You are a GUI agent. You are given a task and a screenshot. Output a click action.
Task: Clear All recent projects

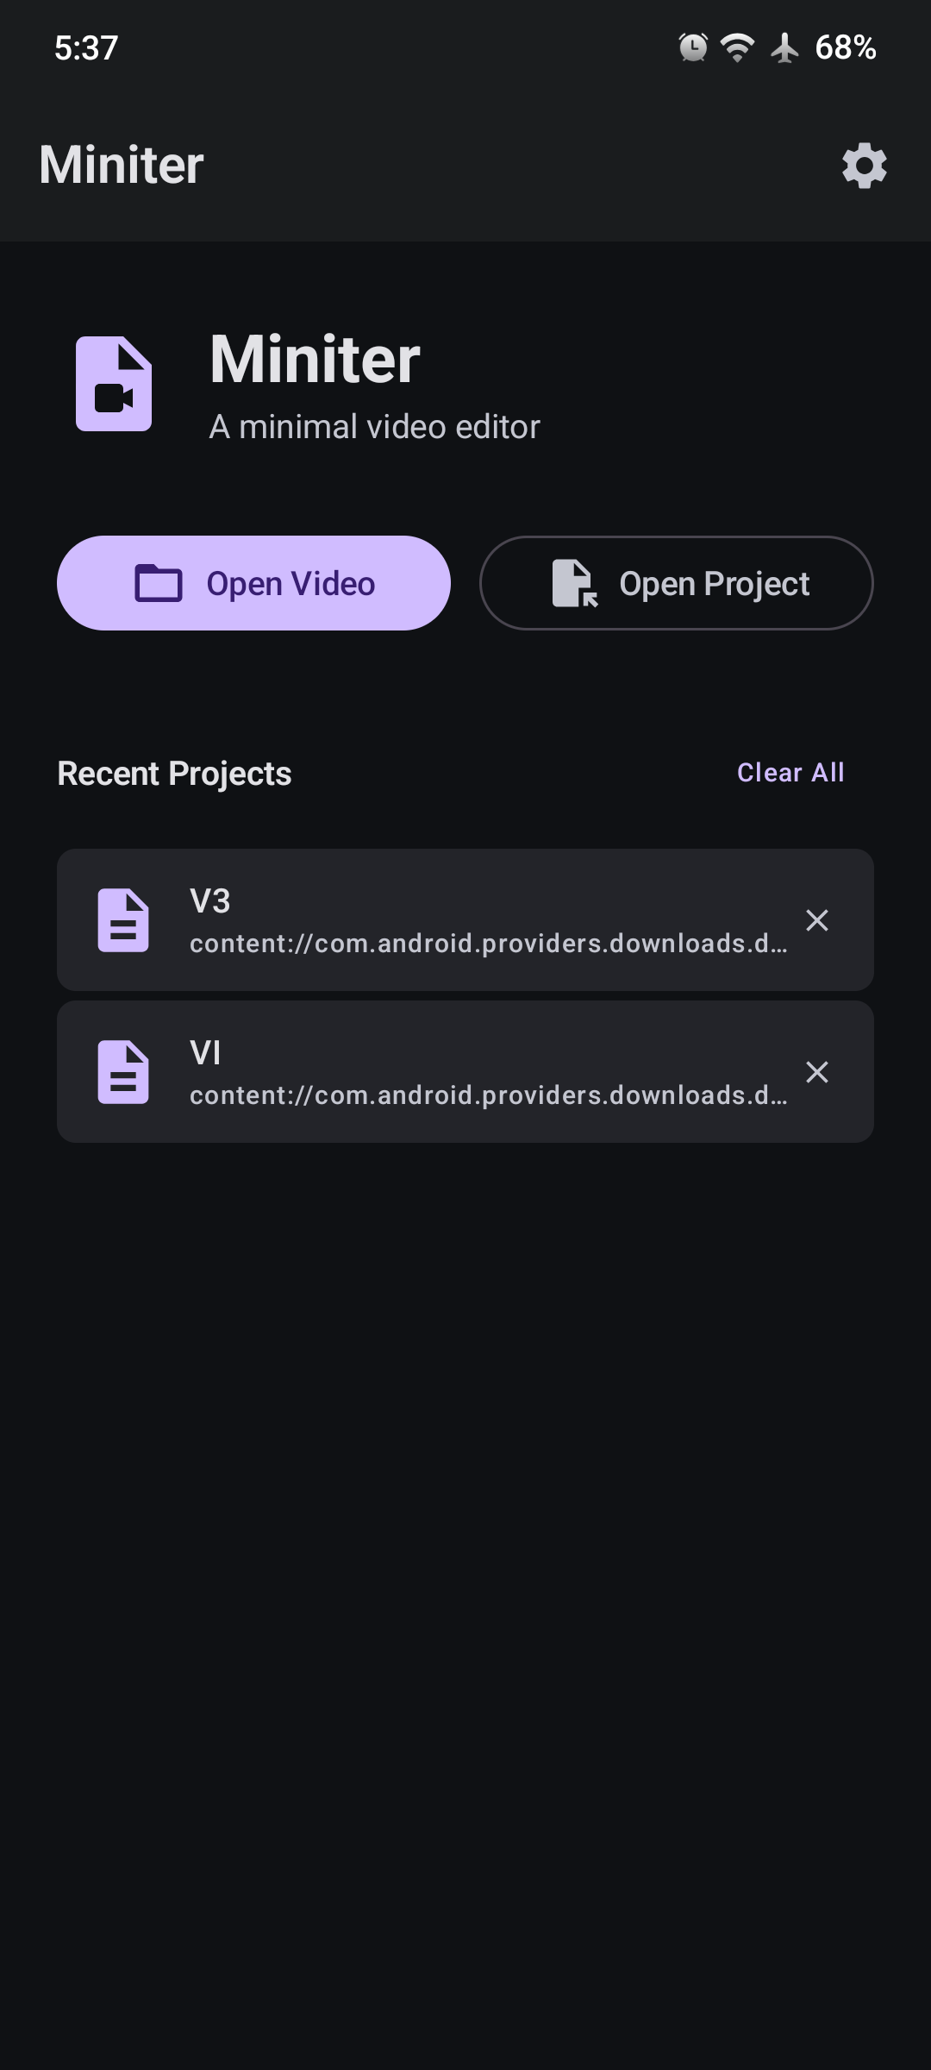(x=790, y=773)
